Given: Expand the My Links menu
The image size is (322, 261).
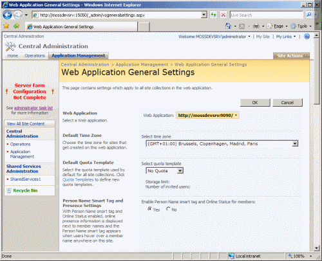Looking at the screenshot, I should pyautogui.click(x=286, y=37).
